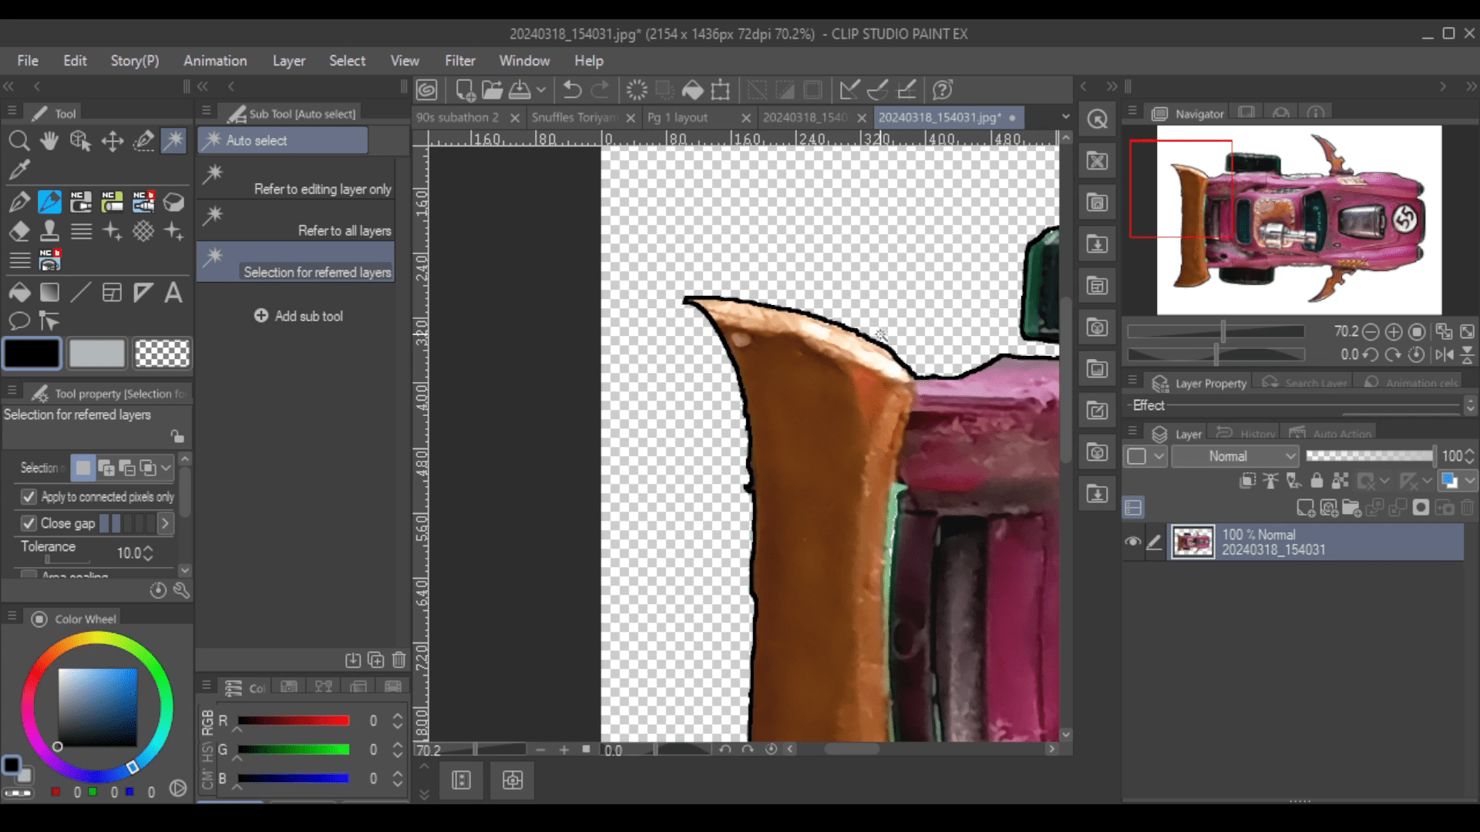The width and height of the screenshot is (1480, 832).
Task: Uncheck the Close gap checkbox
Action: (29, 523)
